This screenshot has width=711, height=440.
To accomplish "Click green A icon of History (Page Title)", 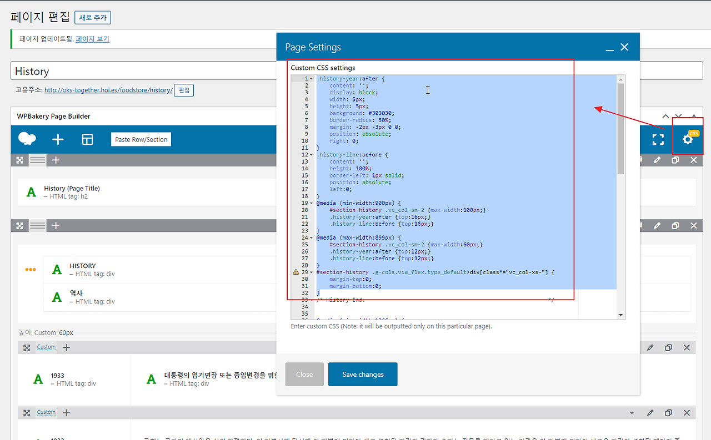I will tap(31, 192).
